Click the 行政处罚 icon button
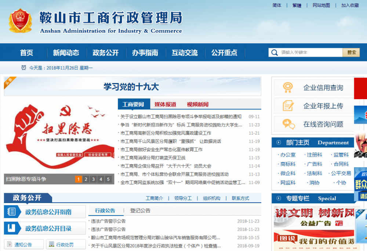The image size is (367, 251). (51, 245)
